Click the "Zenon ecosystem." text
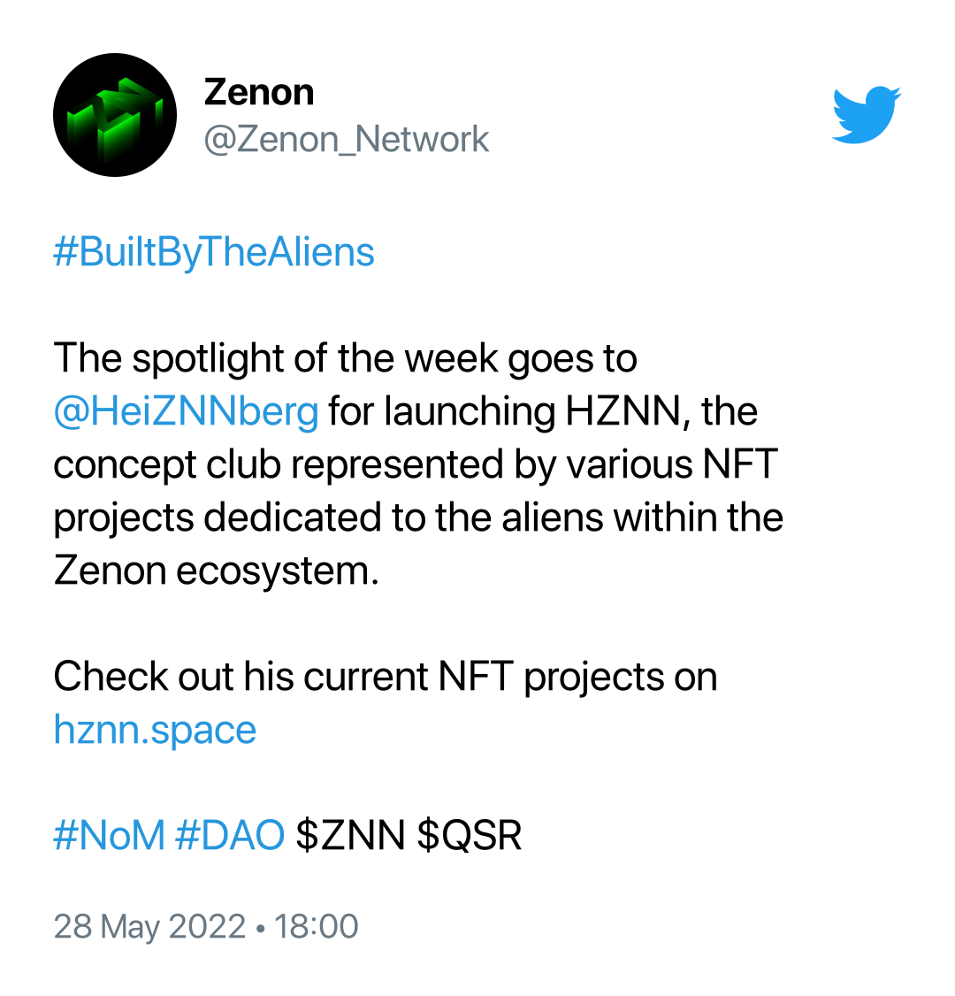The width and height of the screenshot is (955, 996). click(x=216, y=571)
